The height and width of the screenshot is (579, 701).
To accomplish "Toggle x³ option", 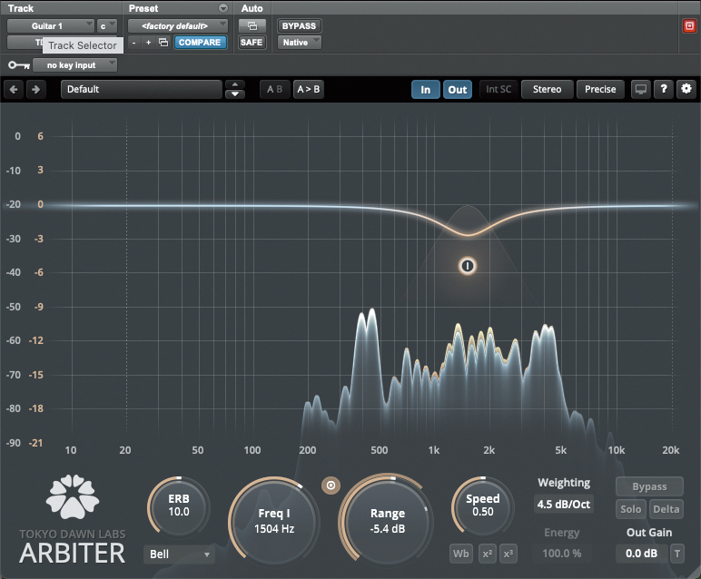I will point(508,554).
